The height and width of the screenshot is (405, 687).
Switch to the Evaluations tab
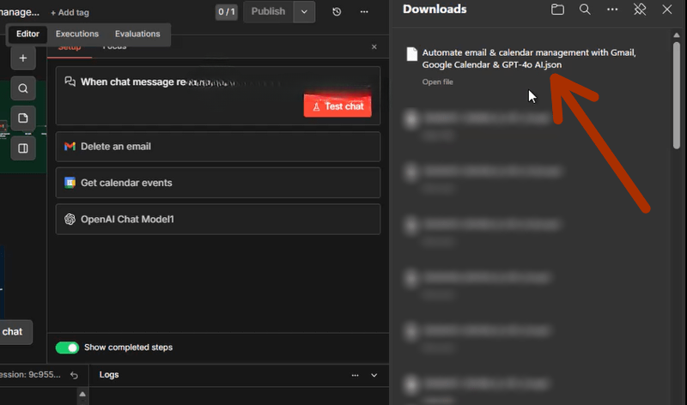pyautogui.click(x=137, y=33)
